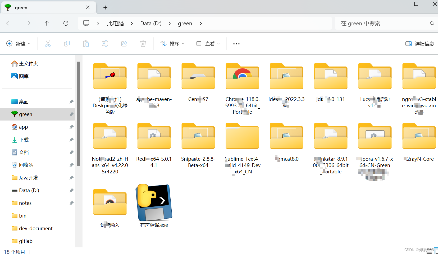Toggle the 详细信息 details pane
The image size is (438, 254).
coord(420,44)
